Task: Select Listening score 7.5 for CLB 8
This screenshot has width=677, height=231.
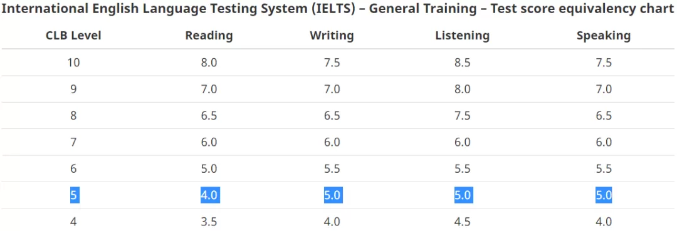Action: tap(463, 116)
